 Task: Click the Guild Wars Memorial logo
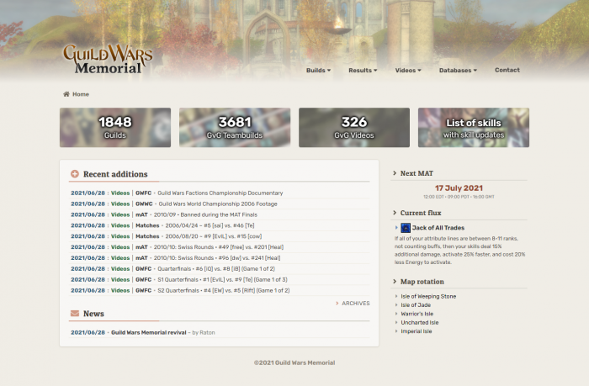108,60
